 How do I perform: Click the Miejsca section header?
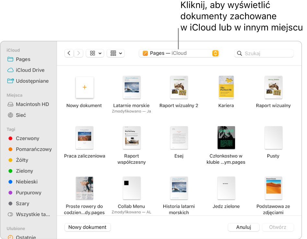(x=15, y=95)
